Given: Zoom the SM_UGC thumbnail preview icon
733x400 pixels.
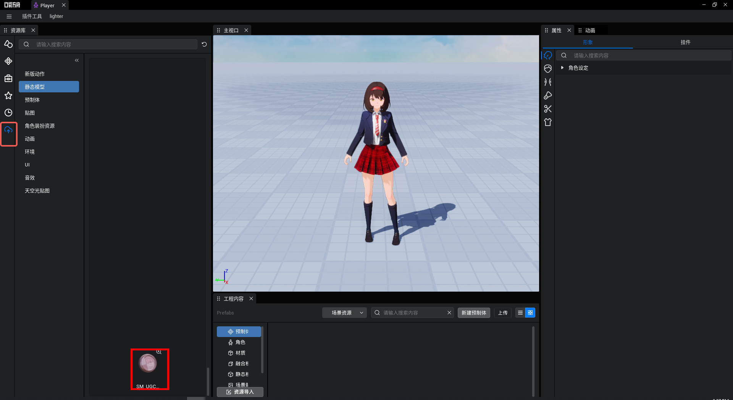Looking at the screenshot, I should [159, 352].
